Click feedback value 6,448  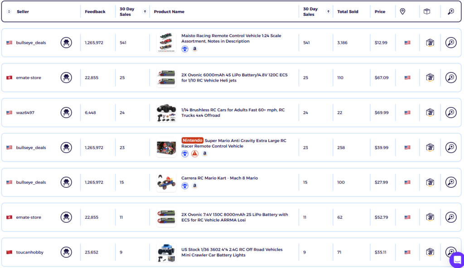90,112
